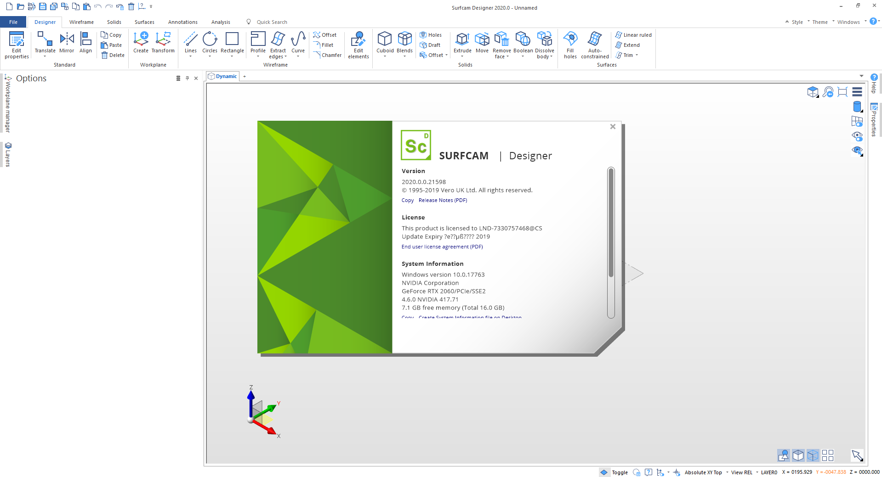Switch to the Solids ribbon tab

pos(114,22)
